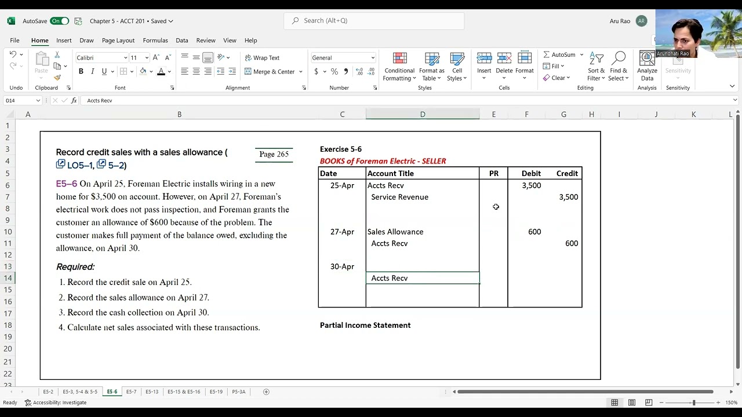Click the Undo arrow icon
742x417 pixels.
pyautogui.click(x=13, y=54)
